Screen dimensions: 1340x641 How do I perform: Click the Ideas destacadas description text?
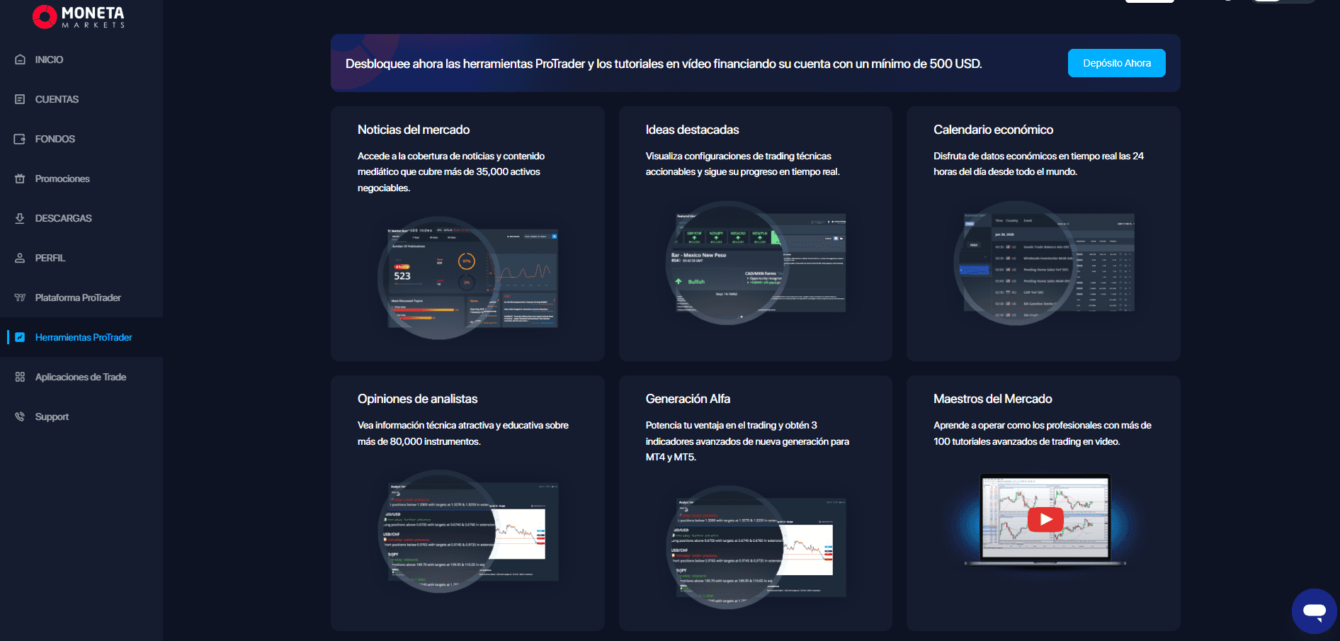coord(742,164)
